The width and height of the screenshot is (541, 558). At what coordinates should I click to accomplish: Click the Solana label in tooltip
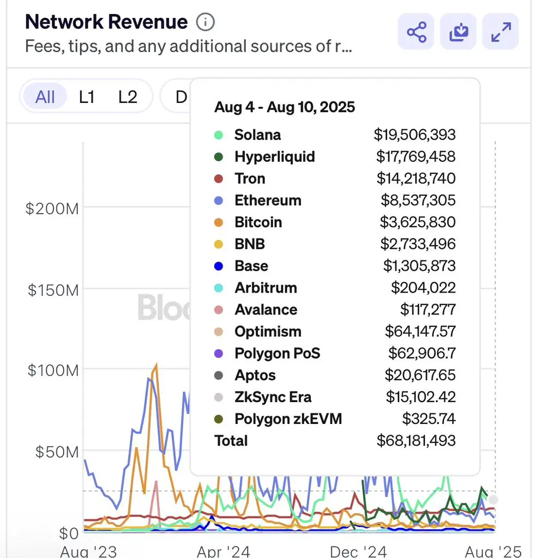[x=257, y=135]
